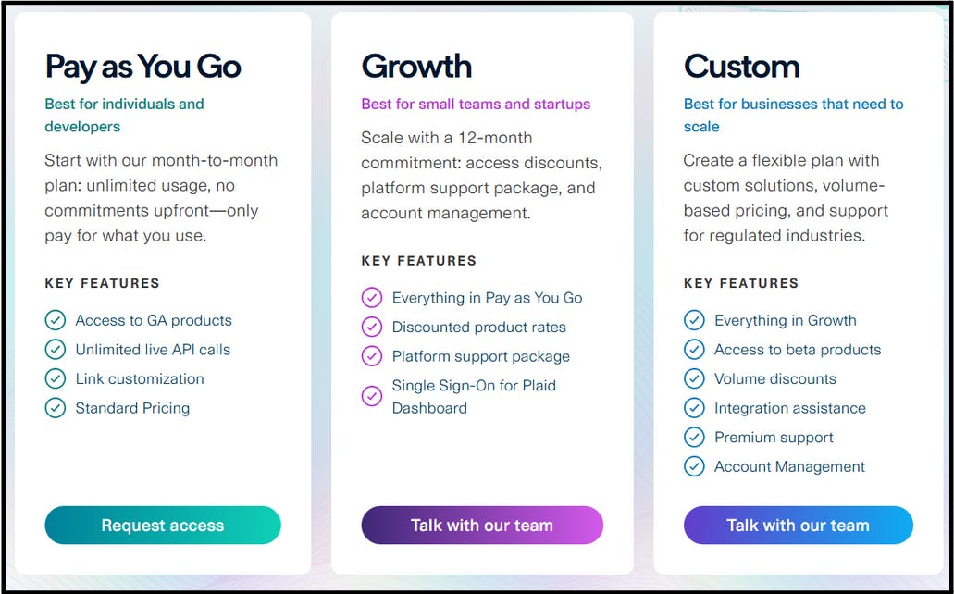Click the Request access button
The image size is (954, 594).
pos(163,525)
